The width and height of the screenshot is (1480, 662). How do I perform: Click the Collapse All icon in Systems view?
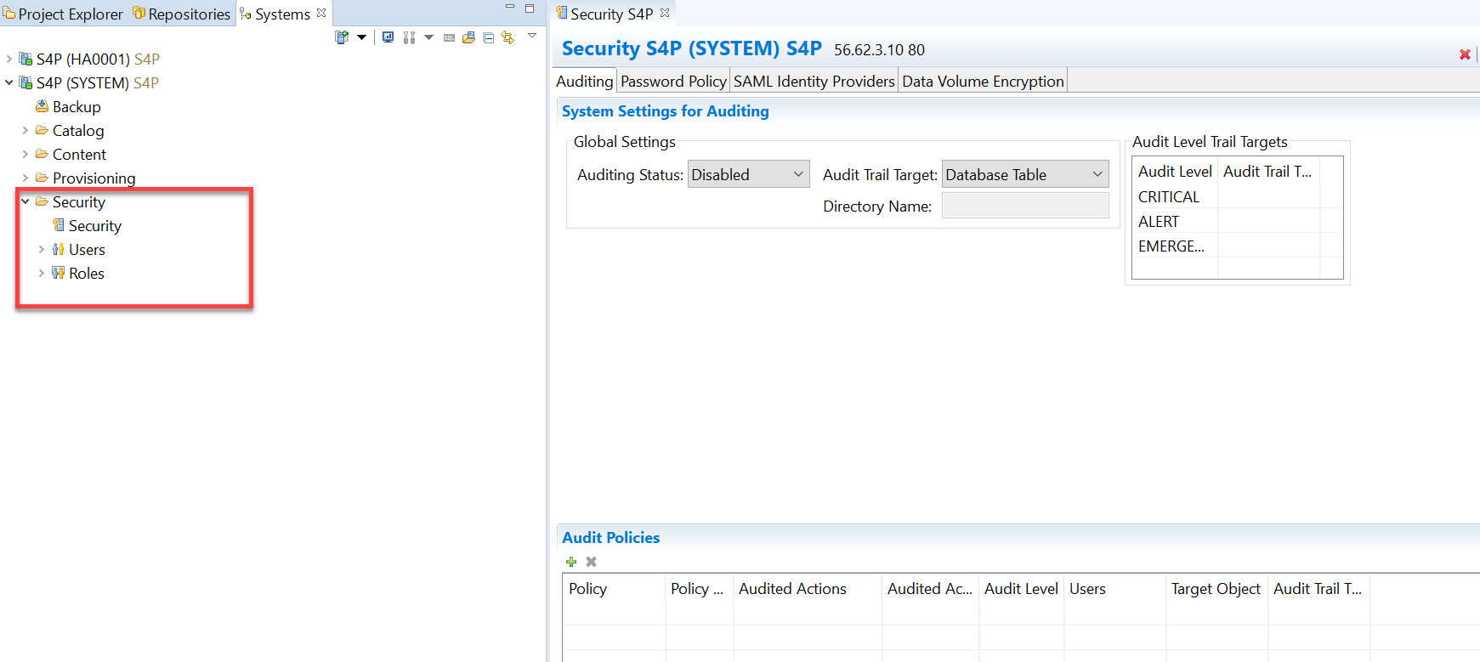[x=488, y=37]
